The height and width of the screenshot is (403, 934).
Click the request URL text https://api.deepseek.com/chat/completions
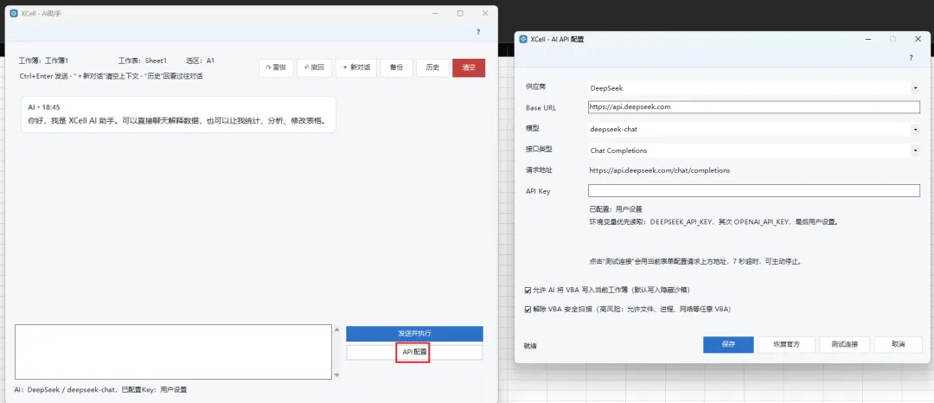tap(659, 170)
